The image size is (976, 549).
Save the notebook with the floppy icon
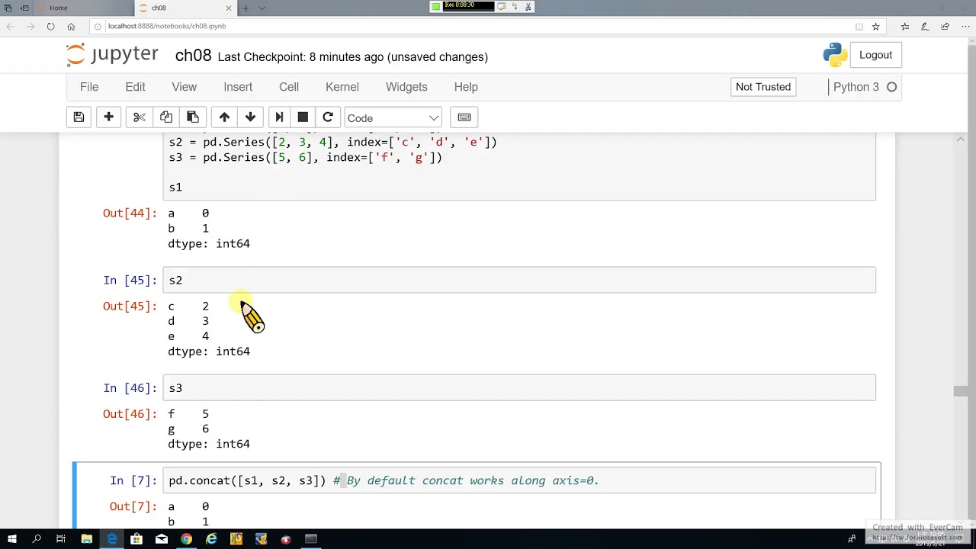79,117
